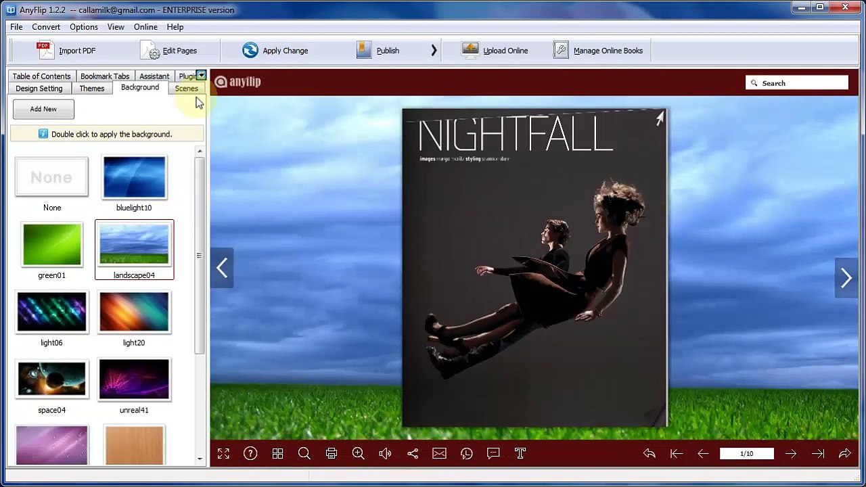Viewport: 866px width, 487px height.
Task: Open Edit Pages from the toolbar
Action: [x=169, y=51]
